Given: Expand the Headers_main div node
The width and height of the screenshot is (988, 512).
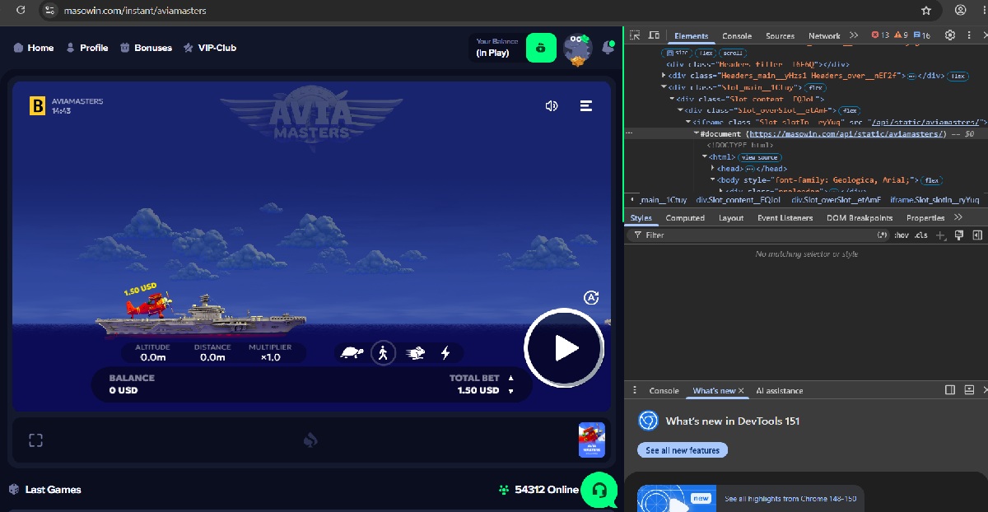Looking at the screenshot, I should 664,76.
